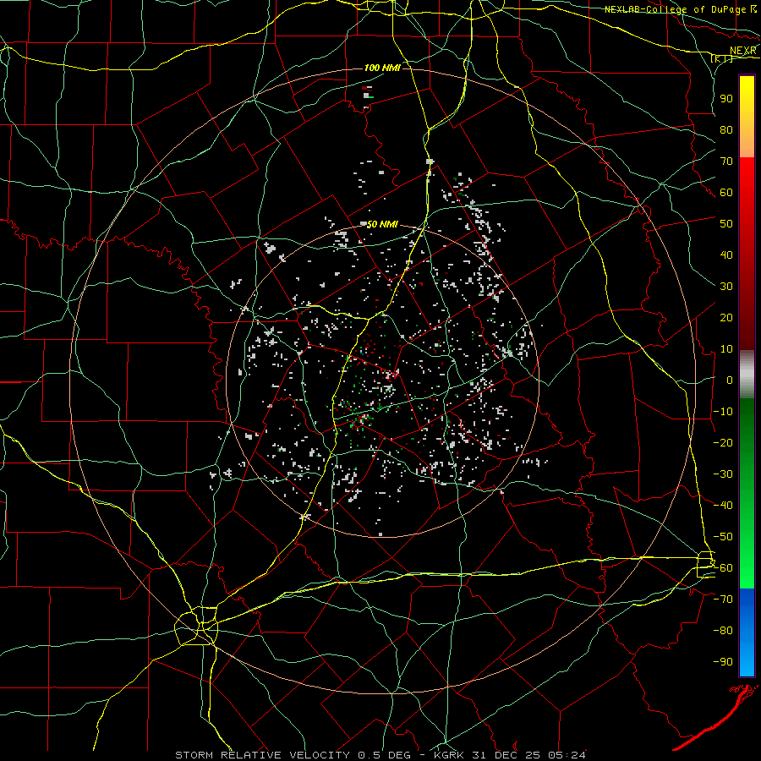This screenshot has height=761, width=761.
Task: Click the green segment of the velocity color bar
Action: pos(747,494)
